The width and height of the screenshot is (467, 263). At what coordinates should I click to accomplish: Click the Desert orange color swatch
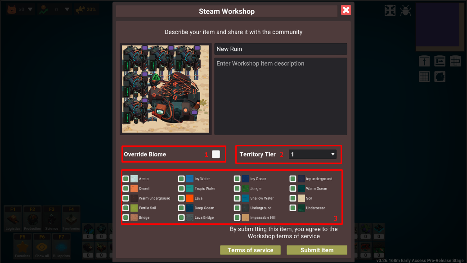click(x=134, y=188)
